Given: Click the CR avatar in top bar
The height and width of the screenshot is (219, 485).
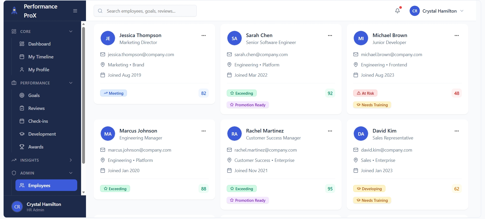Looking at the screenshot, I should (x=415, y=11).
